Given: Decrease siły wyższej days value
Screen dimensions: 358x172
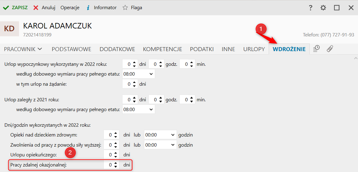Looking at the screenshot, I should pos(116,147).
